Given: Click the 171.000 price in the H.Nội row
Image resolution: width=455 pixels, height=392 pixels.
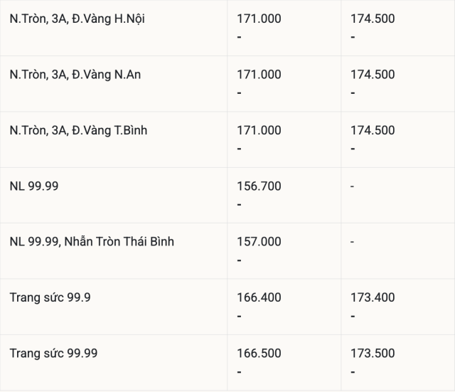Looking at the screenshot, I should pyautogui.click(x=259, y=18).
